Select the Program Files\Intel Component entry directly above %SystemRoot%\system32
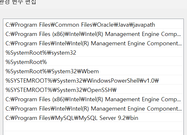 point(93,43)
